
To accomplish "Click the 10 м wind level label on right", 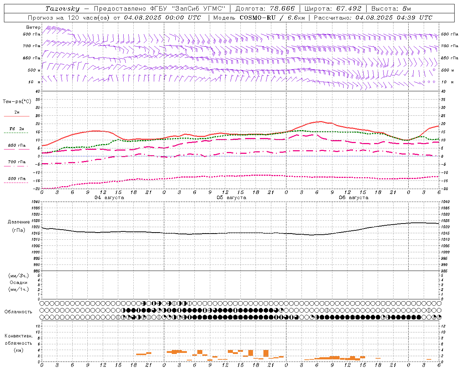I will click(447, 82).
